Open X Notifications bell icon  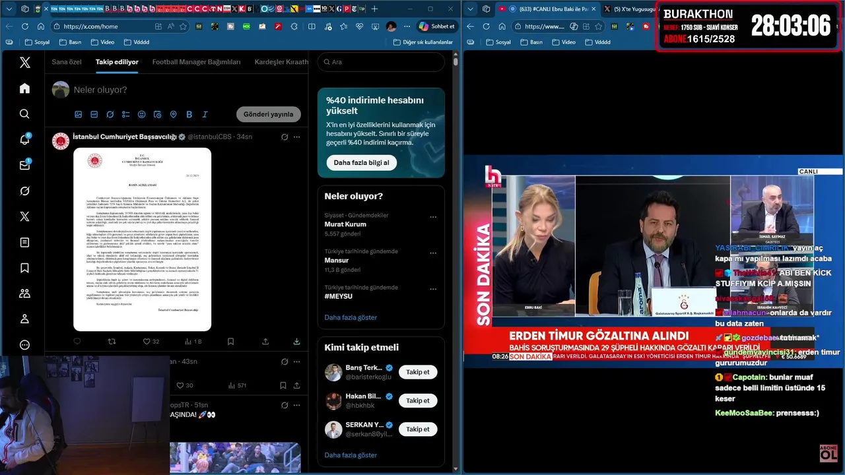pos(24,140)
